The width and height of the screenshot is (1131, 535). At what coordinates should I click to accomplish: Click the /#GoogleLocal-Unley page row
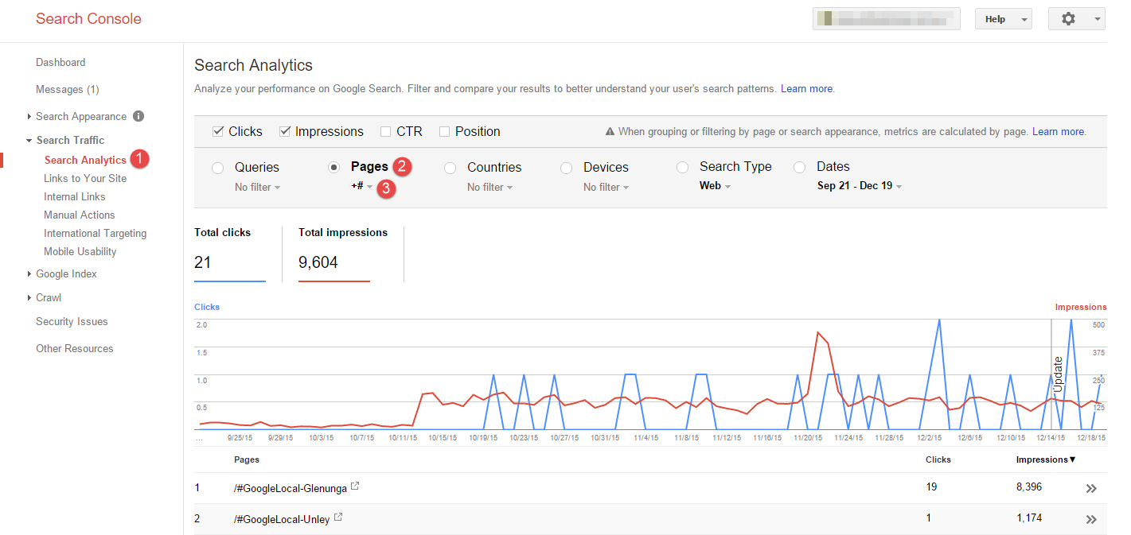click(x=650, y=519)
